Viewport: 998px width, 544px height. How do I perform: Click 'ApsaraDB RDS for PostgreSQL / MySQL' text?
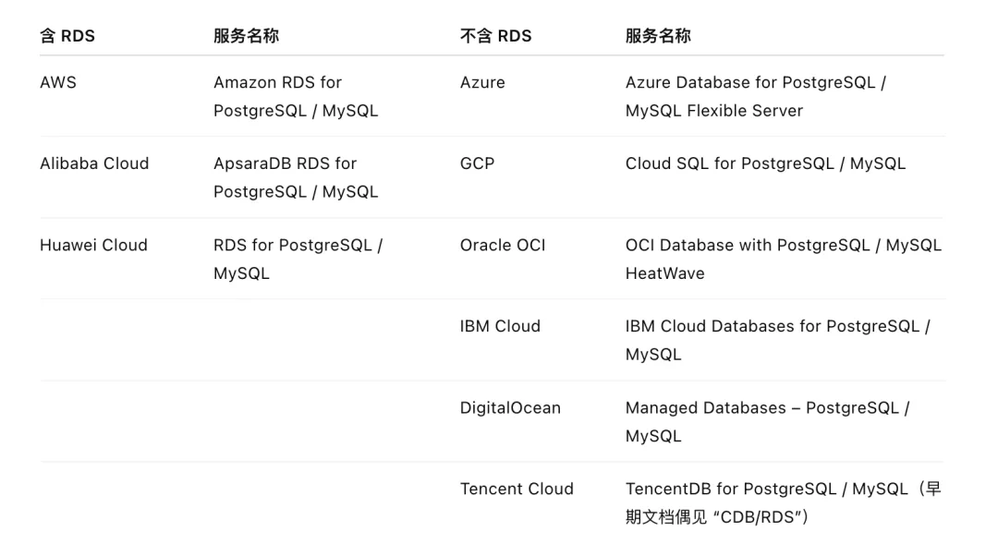[x=296, y=177]
